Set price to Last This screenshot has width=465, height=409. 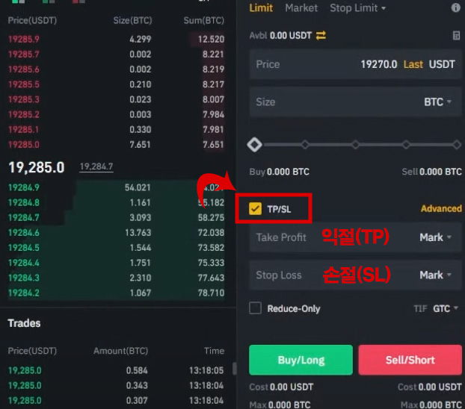click(413, 64)
